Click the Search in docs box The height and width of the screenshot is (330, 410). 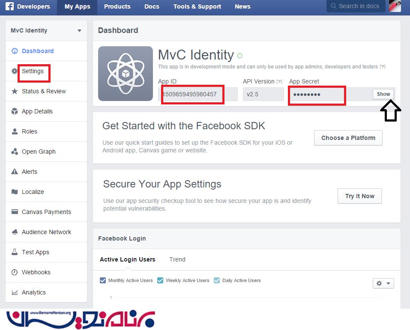click(356, 6)
